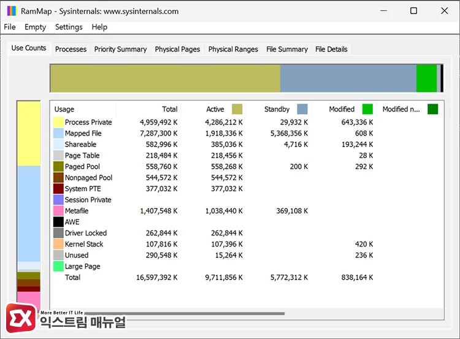Click the black AWE swatch

click(x=58, y=222)
